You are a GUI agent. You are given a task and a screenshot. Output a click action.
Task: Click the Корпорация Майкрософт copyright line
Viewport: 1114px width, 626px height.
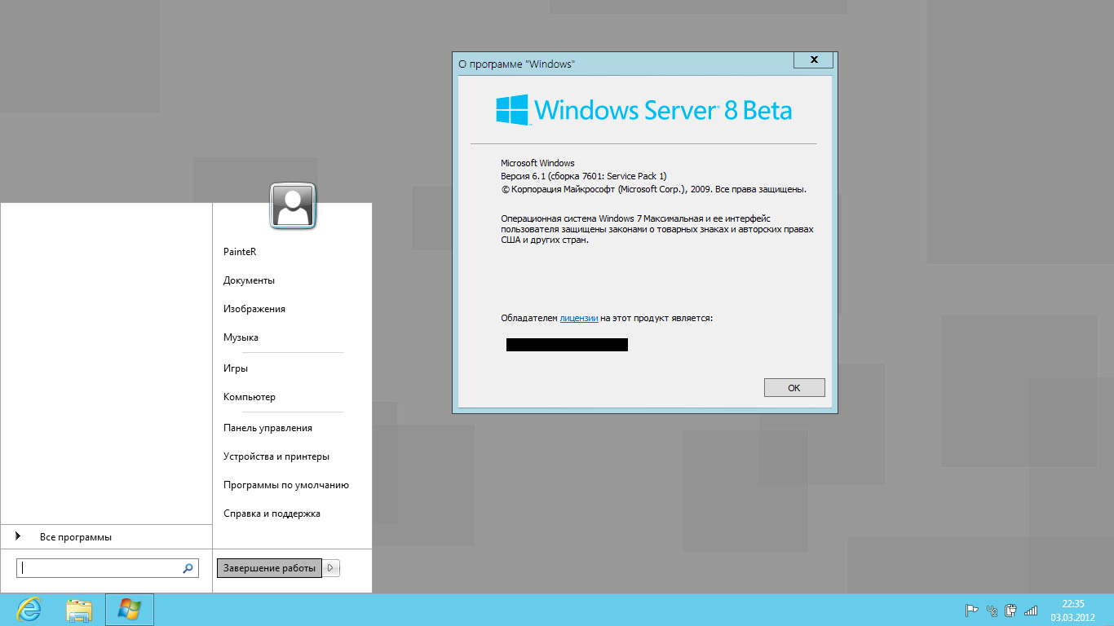(x=653, y=189)
